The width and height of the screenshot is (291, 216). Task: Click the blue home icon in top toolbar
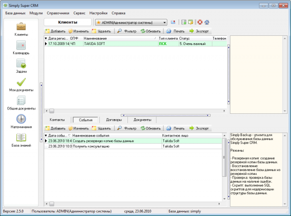point(207,22)
